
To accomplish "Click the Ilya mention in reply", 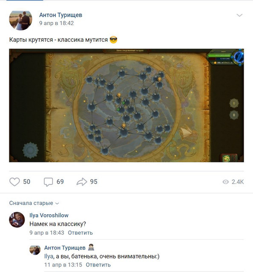I will tap(49, 256).
